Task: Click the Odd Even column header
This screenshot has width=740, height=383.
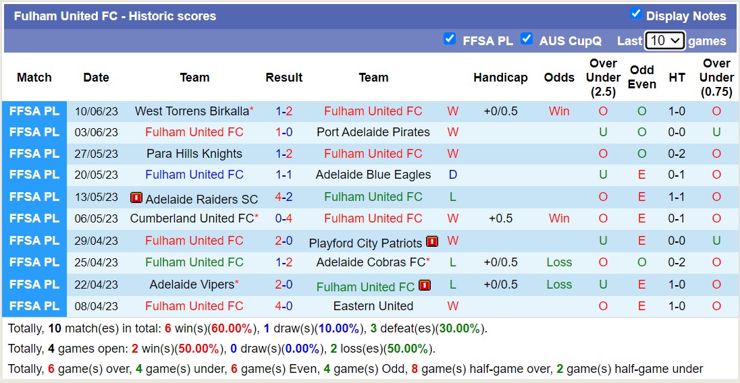Action: tap(642, 77)
